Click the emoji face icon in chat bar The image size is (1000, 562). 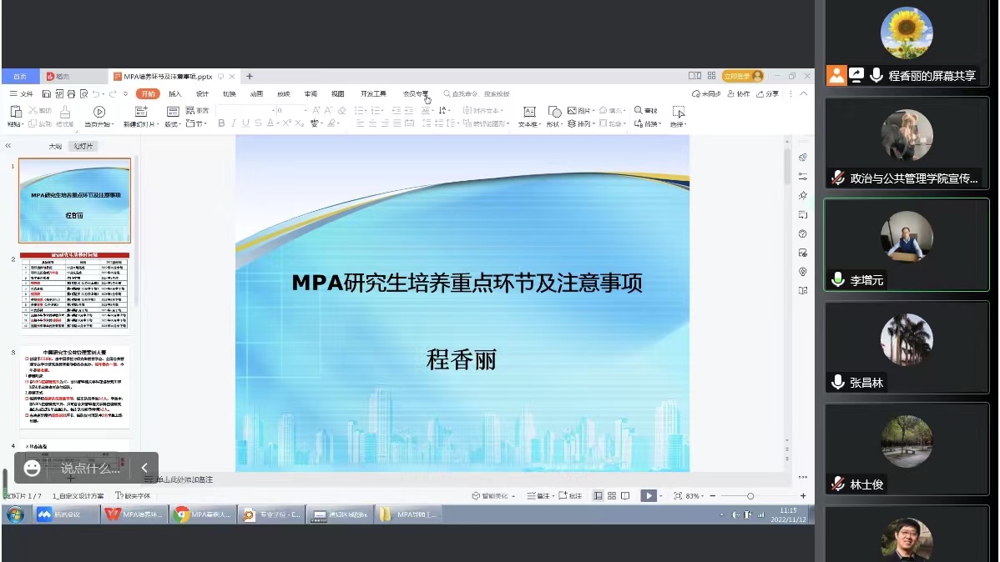(x=32, y=468)
